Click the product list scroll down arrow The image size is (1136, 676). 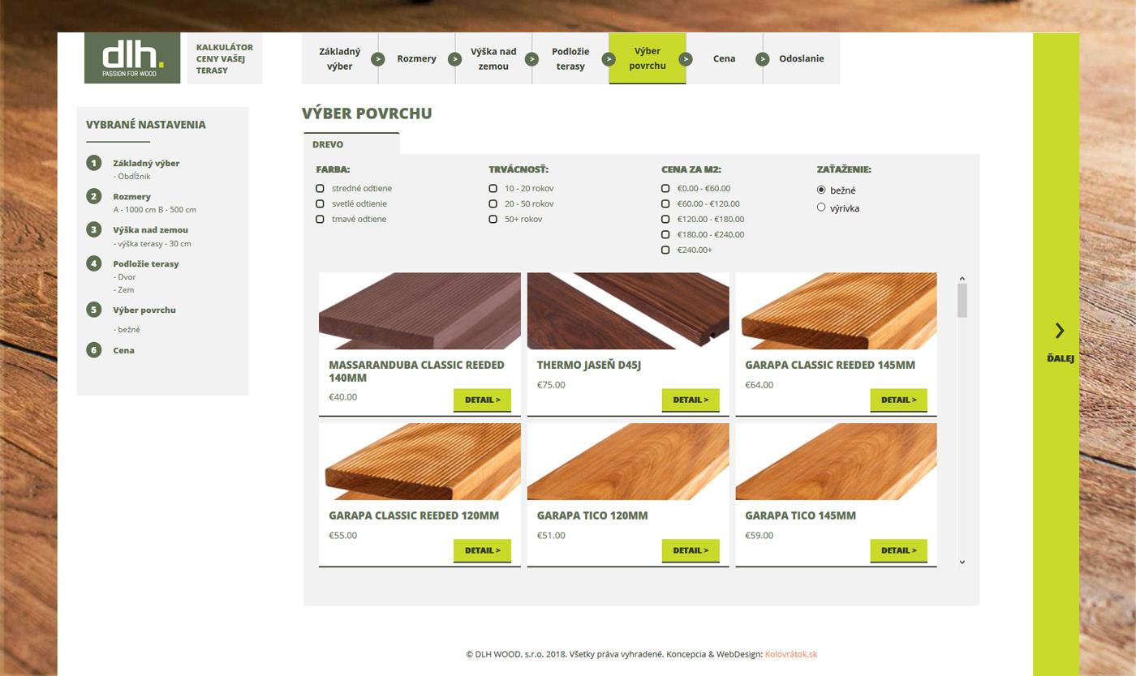[x=962, y=561]
